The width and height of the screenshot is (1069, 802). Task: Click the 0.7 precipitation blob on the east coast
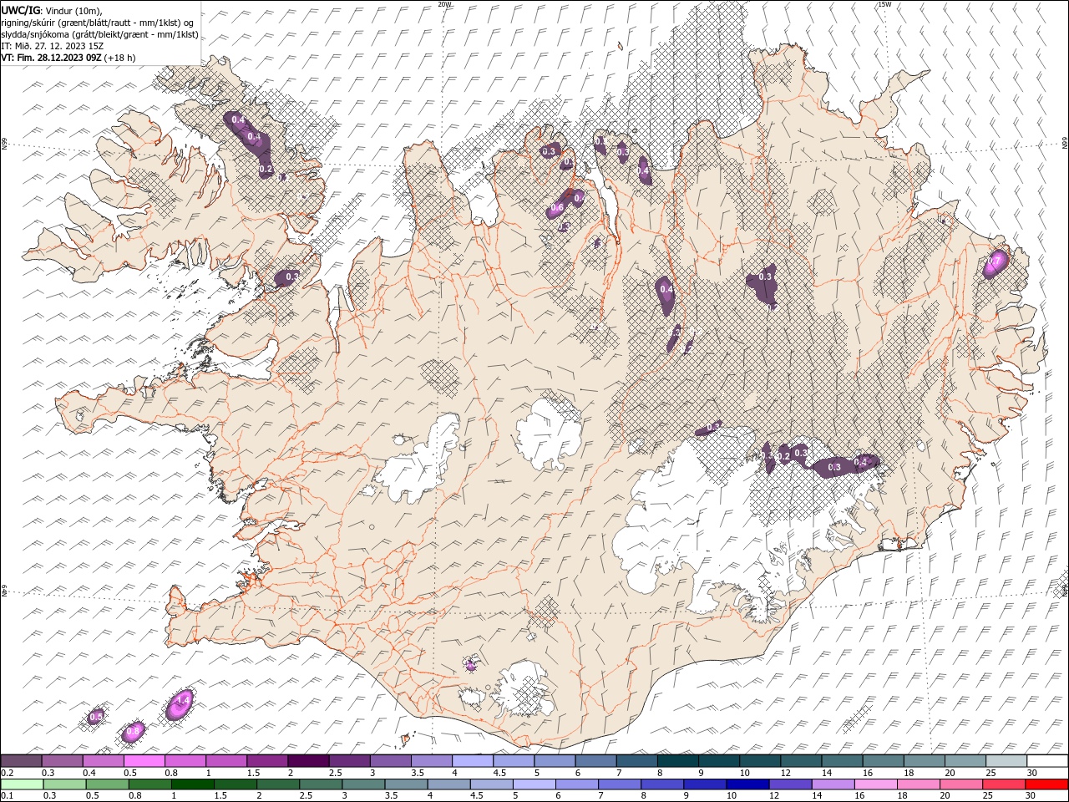click(x=996, y=262)
